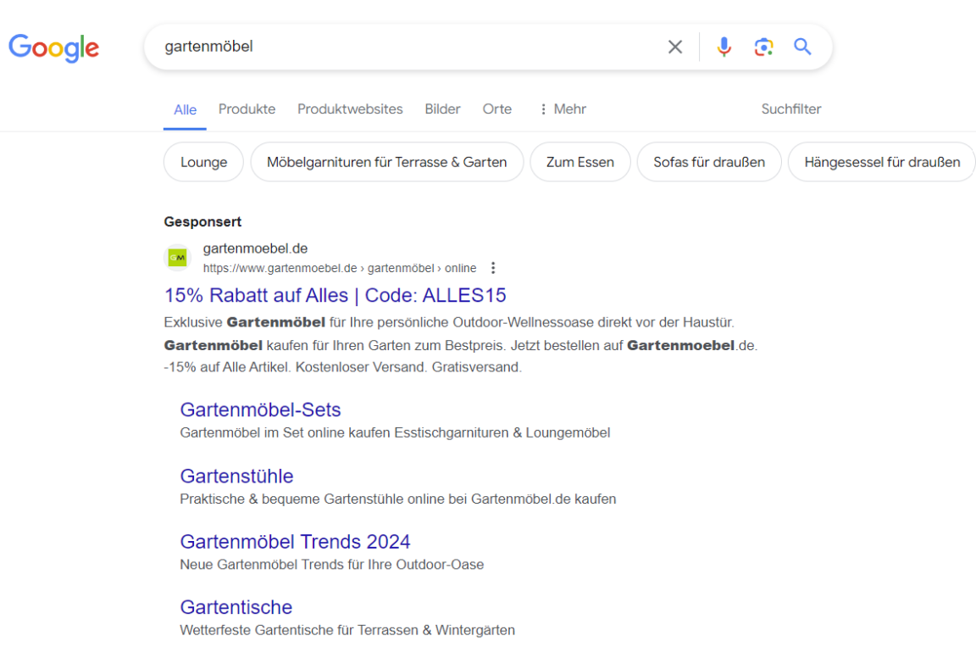The height and width of the screenshot is (658, 976).
Task: Open the Suchfilter options
Action: click(x=790, y=109)
